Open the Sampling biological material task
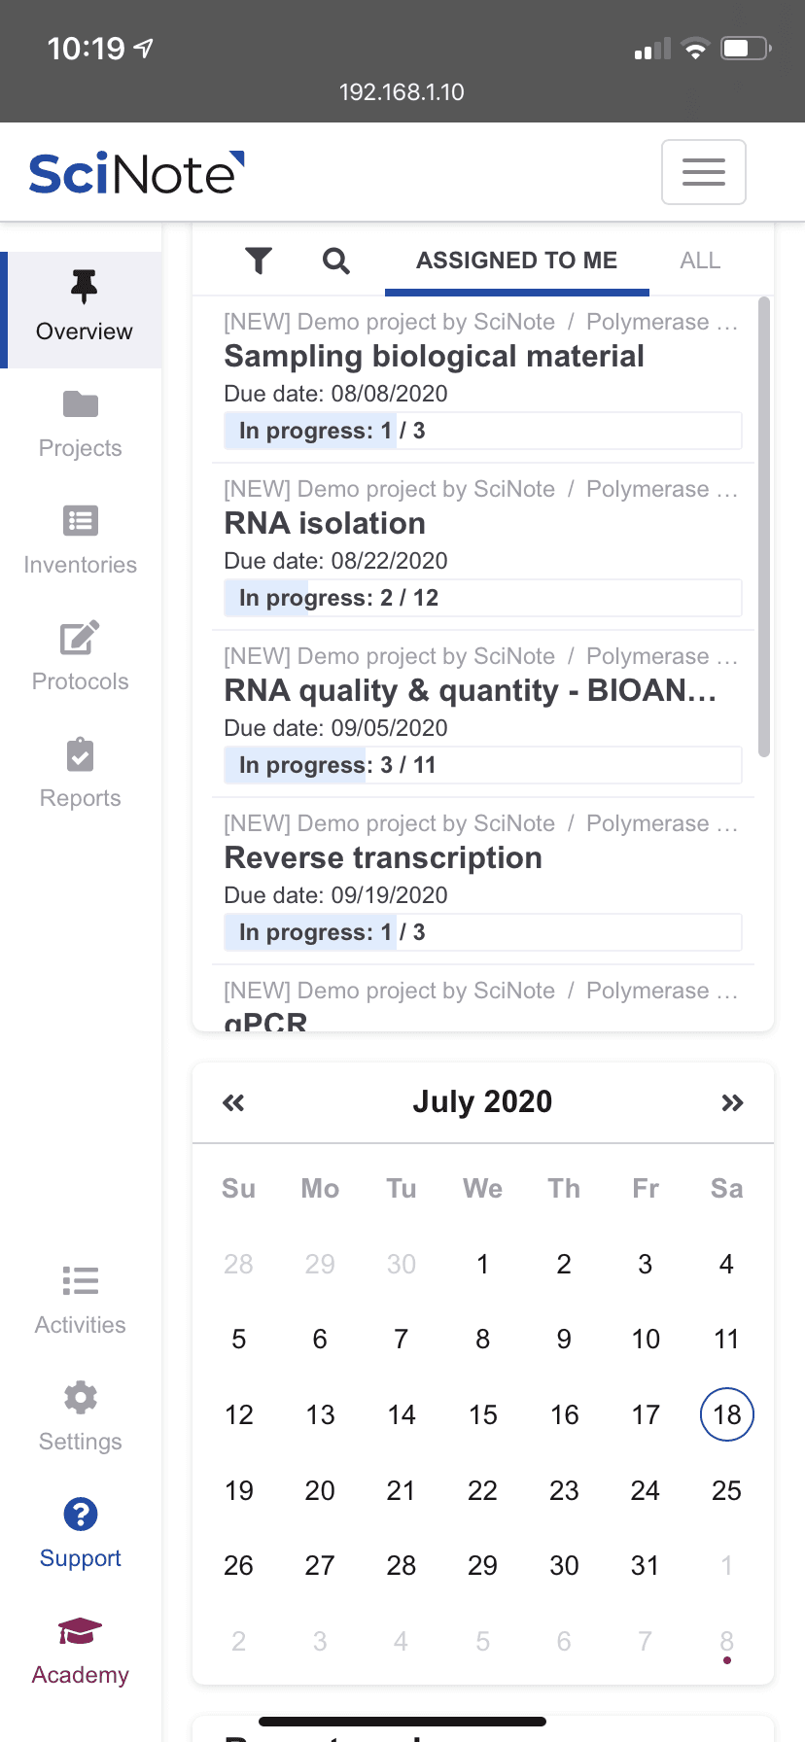Image resolution: width=805 pixels, height=1742 pixels. pyautogui.click(x=434, y=357)
